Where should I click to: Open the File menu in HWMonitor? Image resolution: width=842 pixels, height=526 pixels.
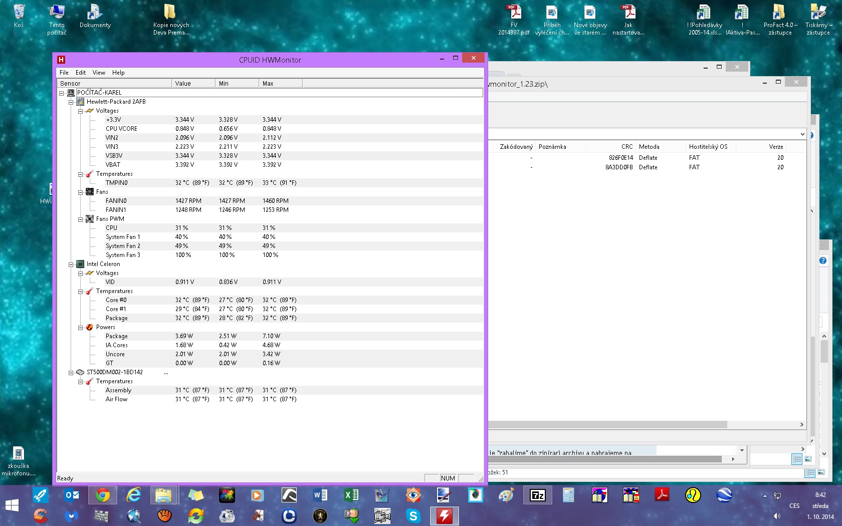click(64, 73)
